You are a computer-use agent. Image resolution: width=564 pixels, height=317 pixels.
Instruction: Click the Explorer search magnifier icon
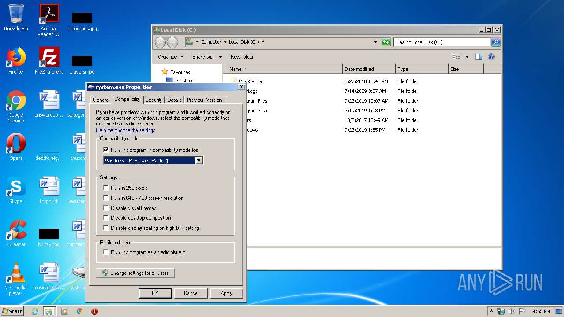496,42
